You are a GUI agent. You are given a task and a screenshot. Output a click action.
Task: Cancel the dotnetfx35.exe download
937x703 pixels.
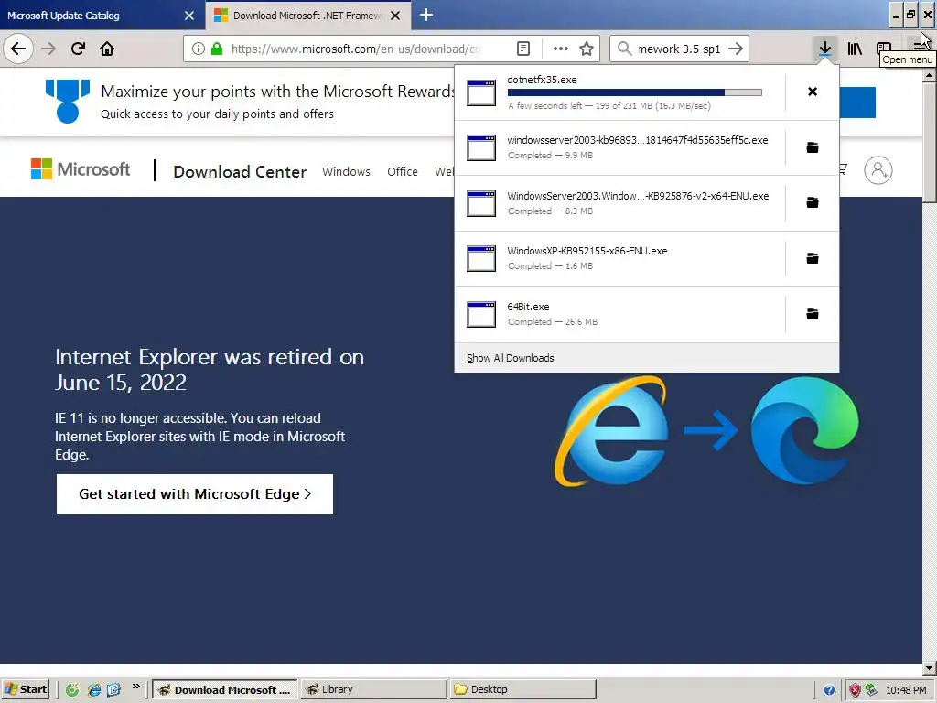click(x=813, y=92)
